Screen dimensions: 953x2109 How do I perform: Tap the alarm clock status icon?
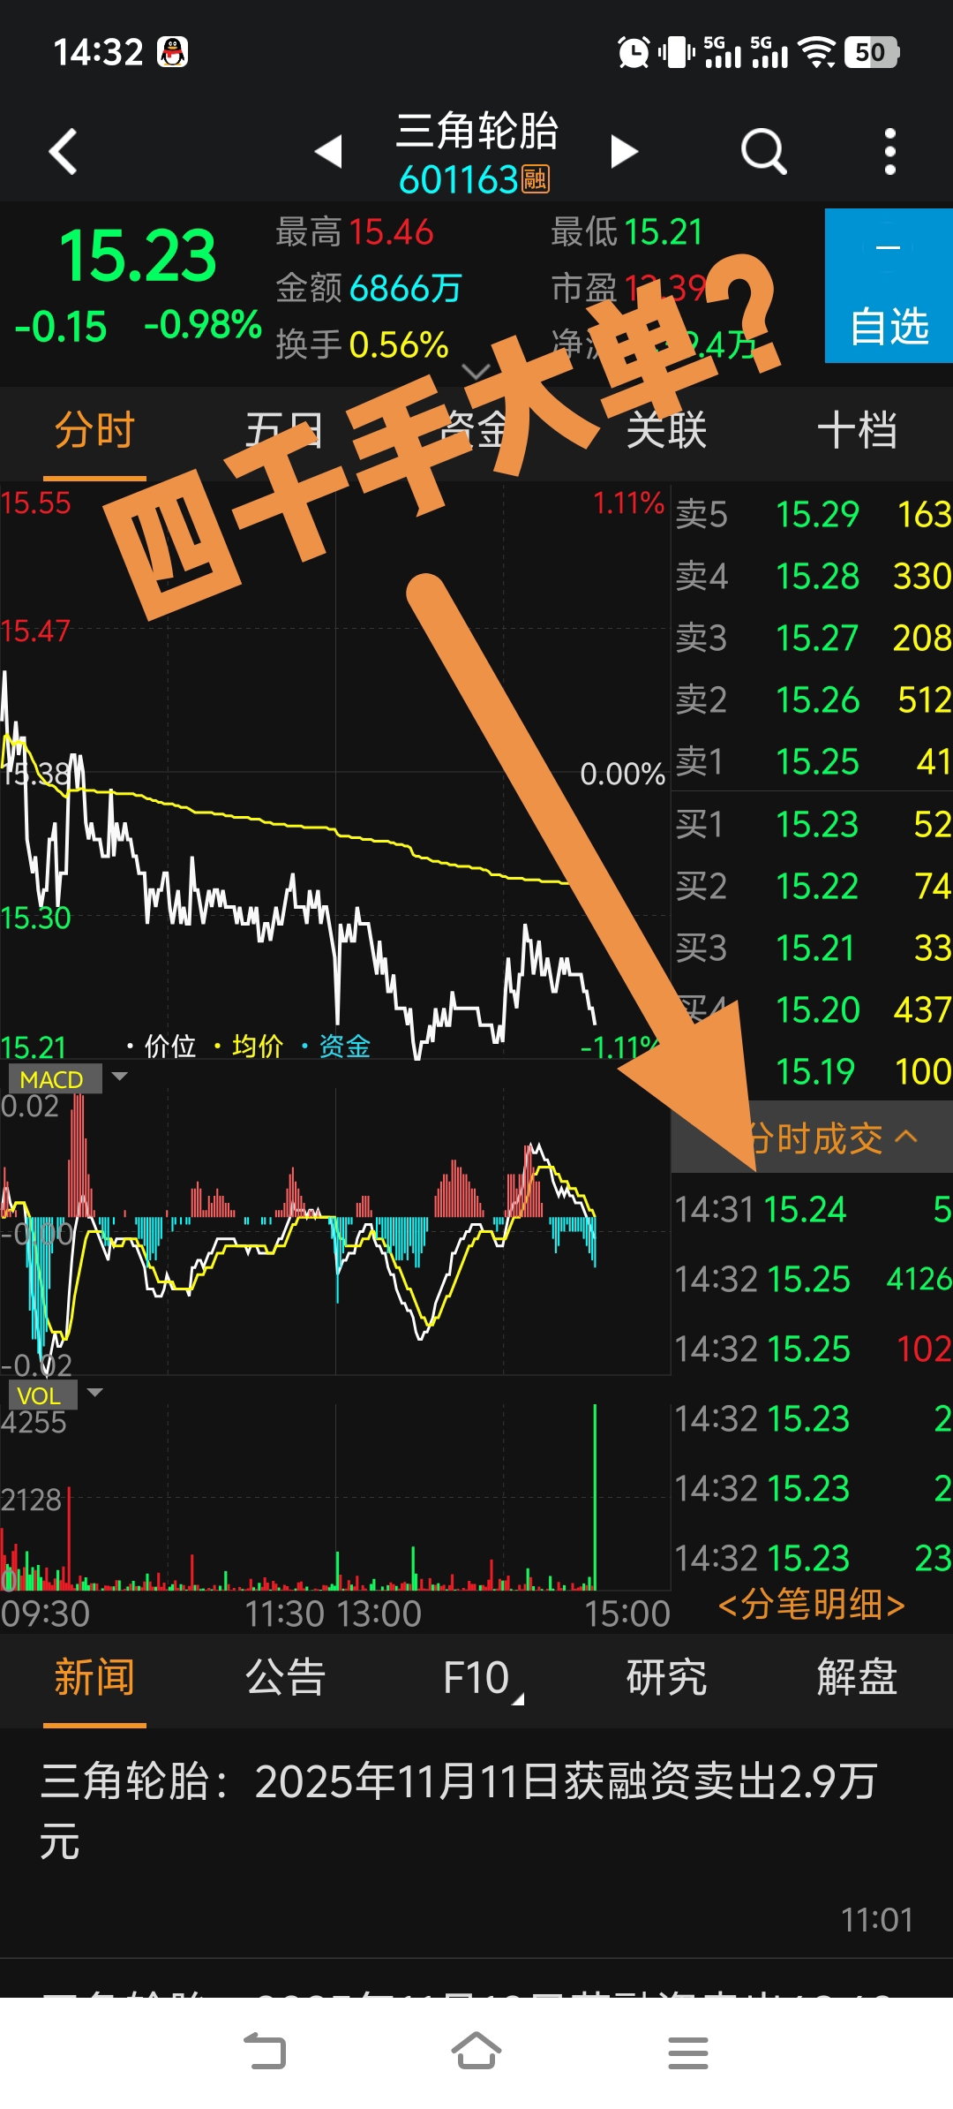(x=634, y=52)
